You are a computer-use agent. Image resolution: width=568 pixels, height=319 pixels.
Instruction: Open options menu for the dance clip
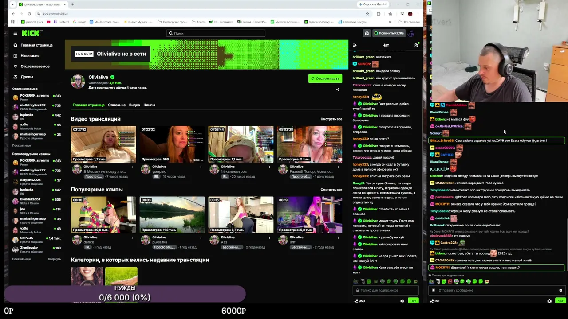coord(132,237)
